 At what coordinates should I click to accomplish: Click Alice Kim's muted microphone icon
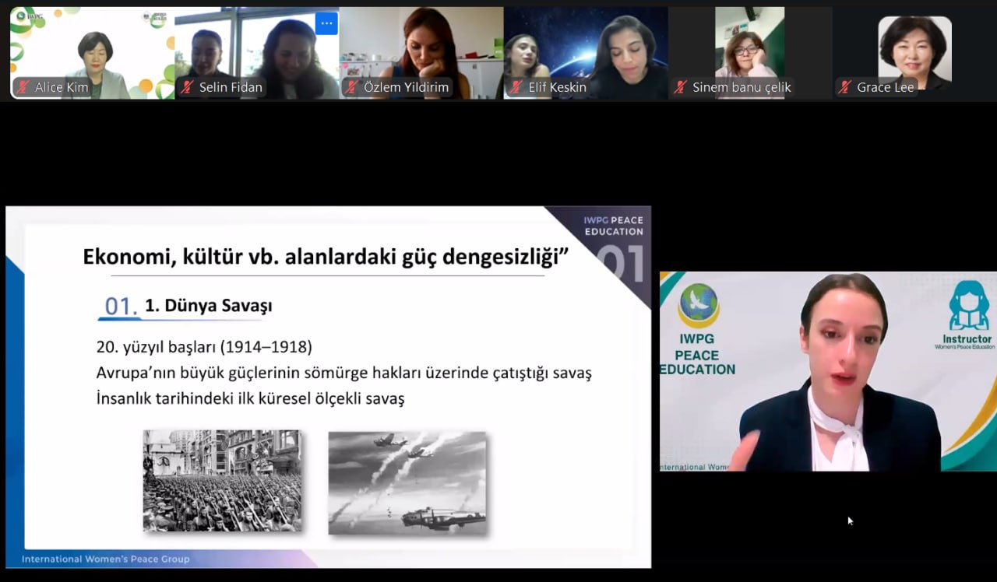click(23, 87)
